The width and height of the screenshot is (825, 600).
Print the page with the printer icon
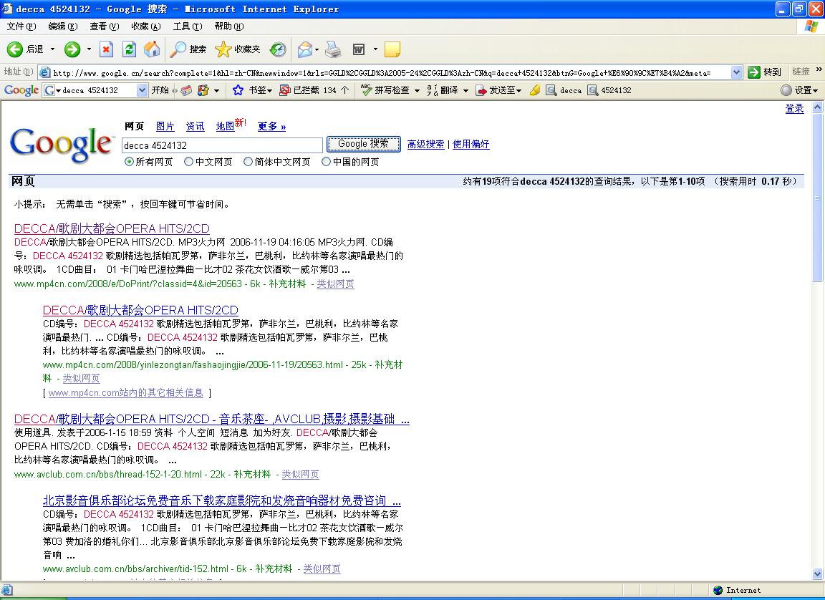tap(333, 49)
